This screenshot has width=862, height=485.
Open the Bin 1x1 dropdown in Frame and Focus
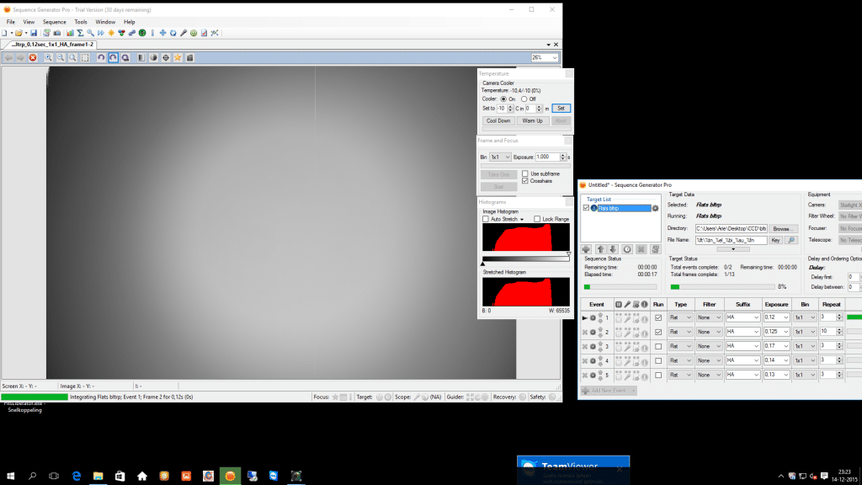point(500,157)
